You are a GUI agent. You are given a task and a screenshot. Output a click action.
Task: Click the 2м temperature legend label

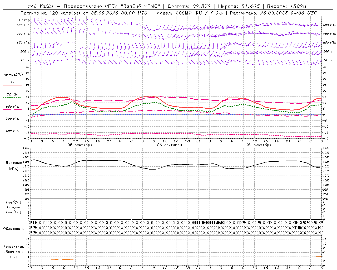pyautogui.click(x=12, y=83)
